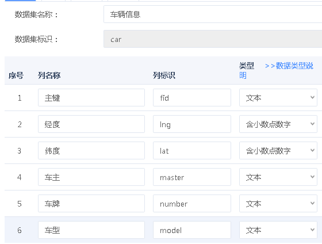
Task: Click the column name field 主键
Action: pyautogui.click(x=91, y=98)
